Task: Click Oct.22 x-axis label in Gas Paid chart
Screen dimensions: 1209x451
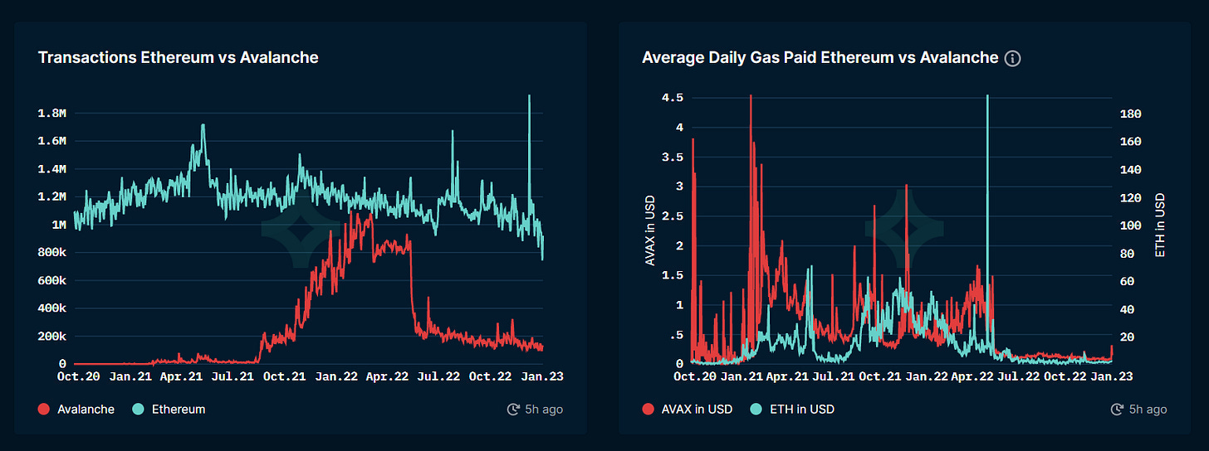Action: coord(1065,376)
